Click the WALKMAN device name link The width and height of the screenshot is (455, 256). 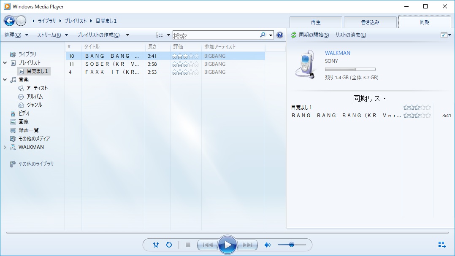tap(338, 53)
